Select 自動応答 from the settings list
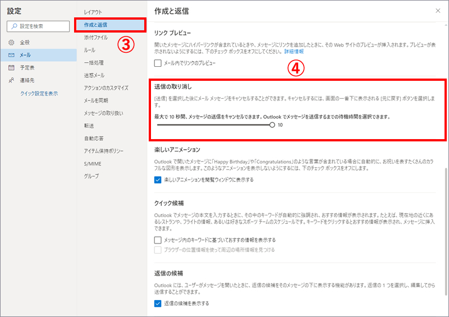 click(94, 138)
